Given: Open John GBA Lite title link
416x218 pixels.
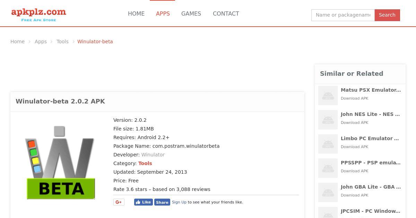Looking at the screenshot, I should [x=371, y=187].
